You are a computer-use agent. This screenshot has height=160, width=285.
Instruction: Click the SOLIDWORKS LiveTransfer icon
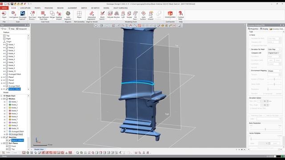pyautogui.click(x=170, y=15)
